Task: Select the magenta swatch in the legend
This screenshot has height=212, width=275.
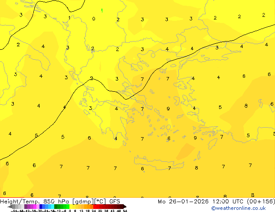Action: coord(35,206)
